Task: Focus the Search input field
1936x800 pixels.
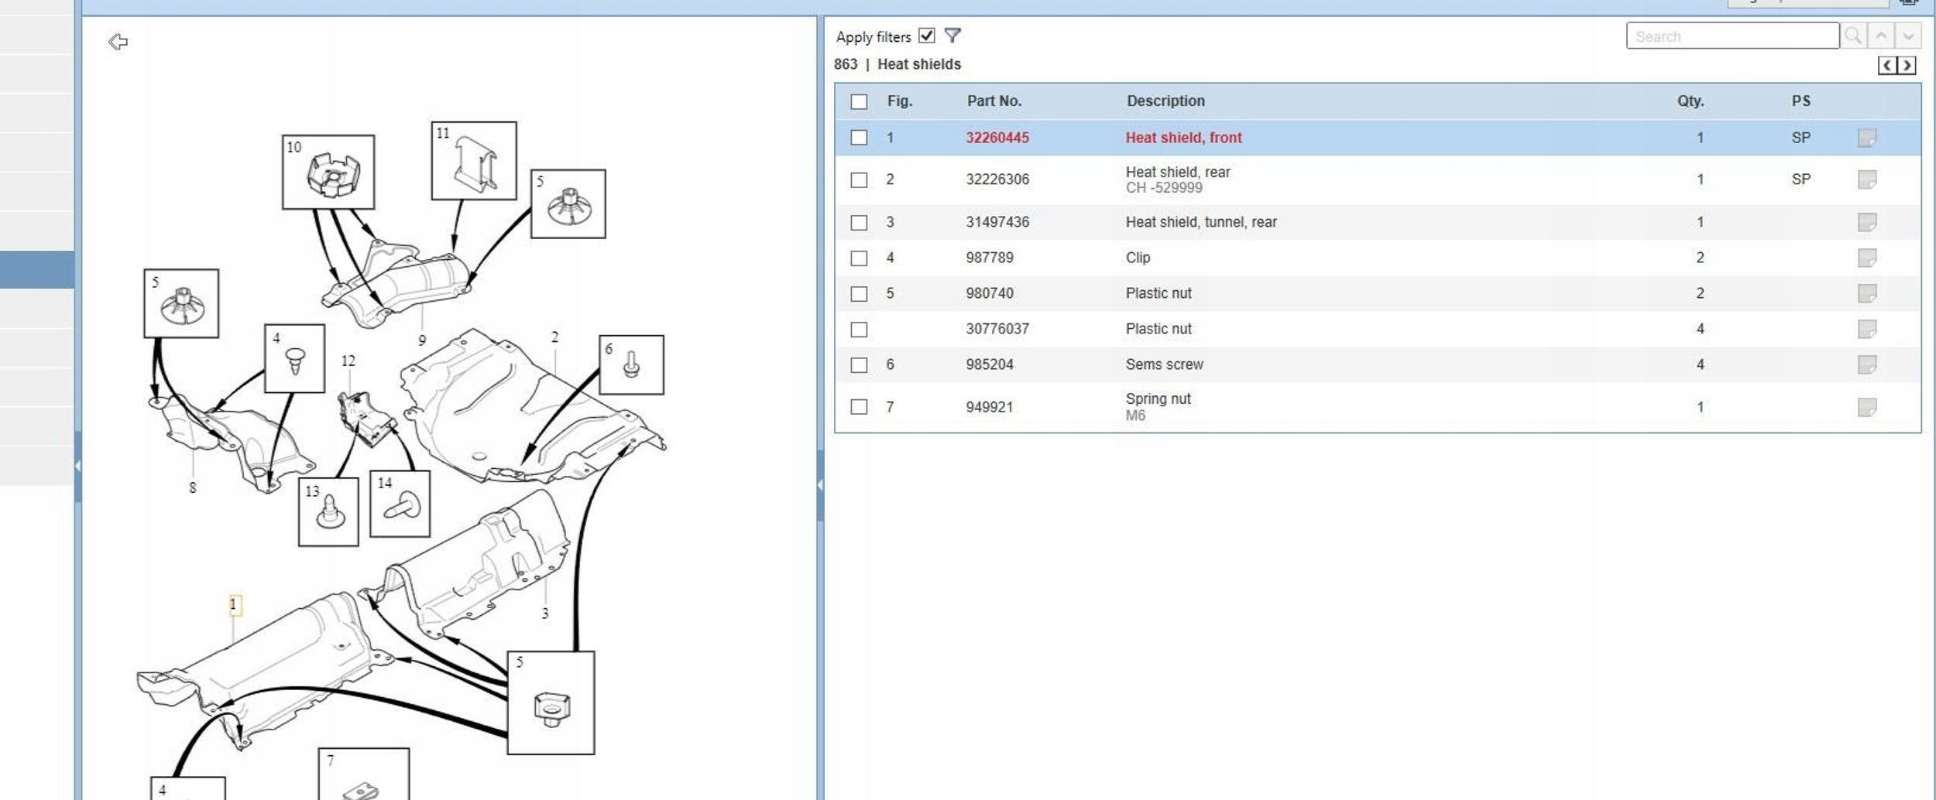Action: tap(1732, 36)
